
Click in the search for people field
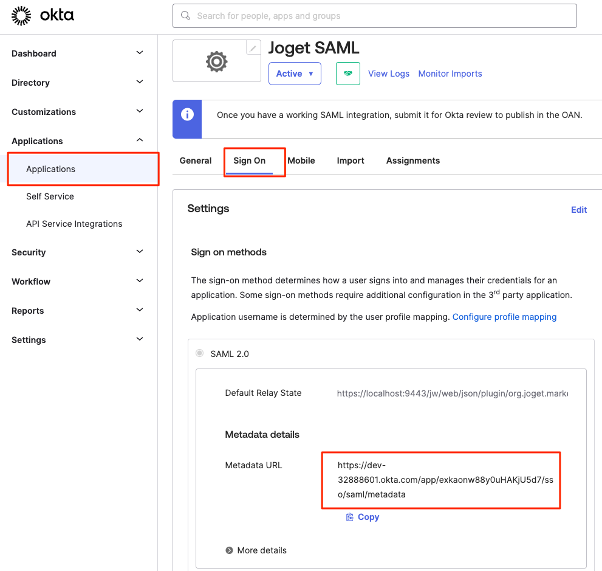375,16
